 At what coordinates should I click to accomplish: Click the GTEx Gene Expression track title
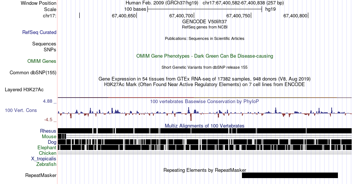pos(205,79)
